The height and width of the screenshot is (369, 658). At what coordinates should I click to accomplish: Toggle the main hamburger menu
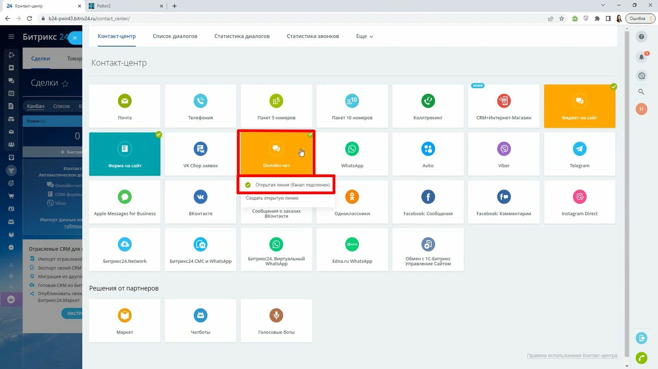pyautogui.click(x=11, y=37)
